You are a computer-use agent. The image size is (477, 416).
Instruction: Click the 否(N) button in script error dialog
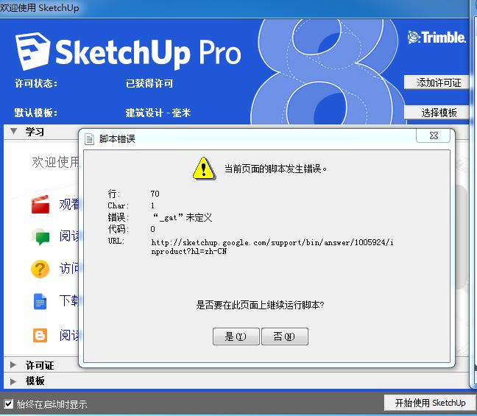coord(285,336)
